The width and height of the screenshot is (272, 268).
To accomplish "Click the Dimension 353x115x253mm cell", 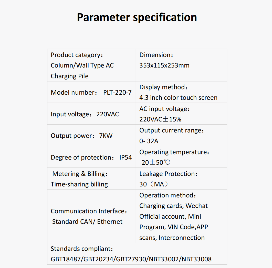I will (x=181, y=65).
